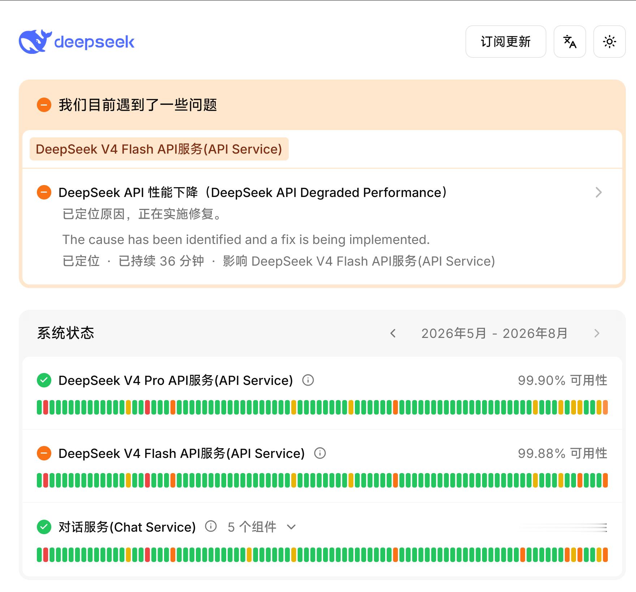Click the 对话服务(Chat Service) component name
The width and height of the screenshot is (636, 592).
coord(127,527)
